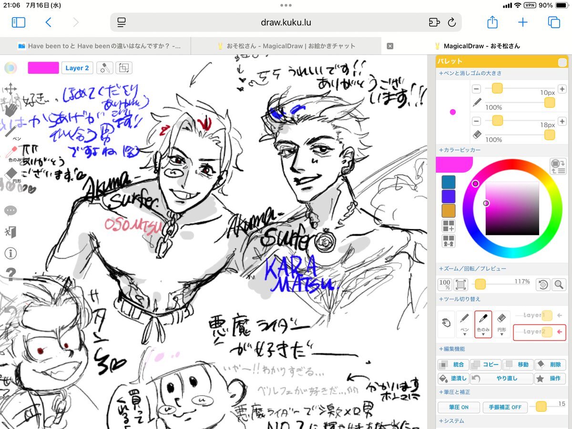Increase eraser size with plus button

pyautogui.click(x=562, y=121)
